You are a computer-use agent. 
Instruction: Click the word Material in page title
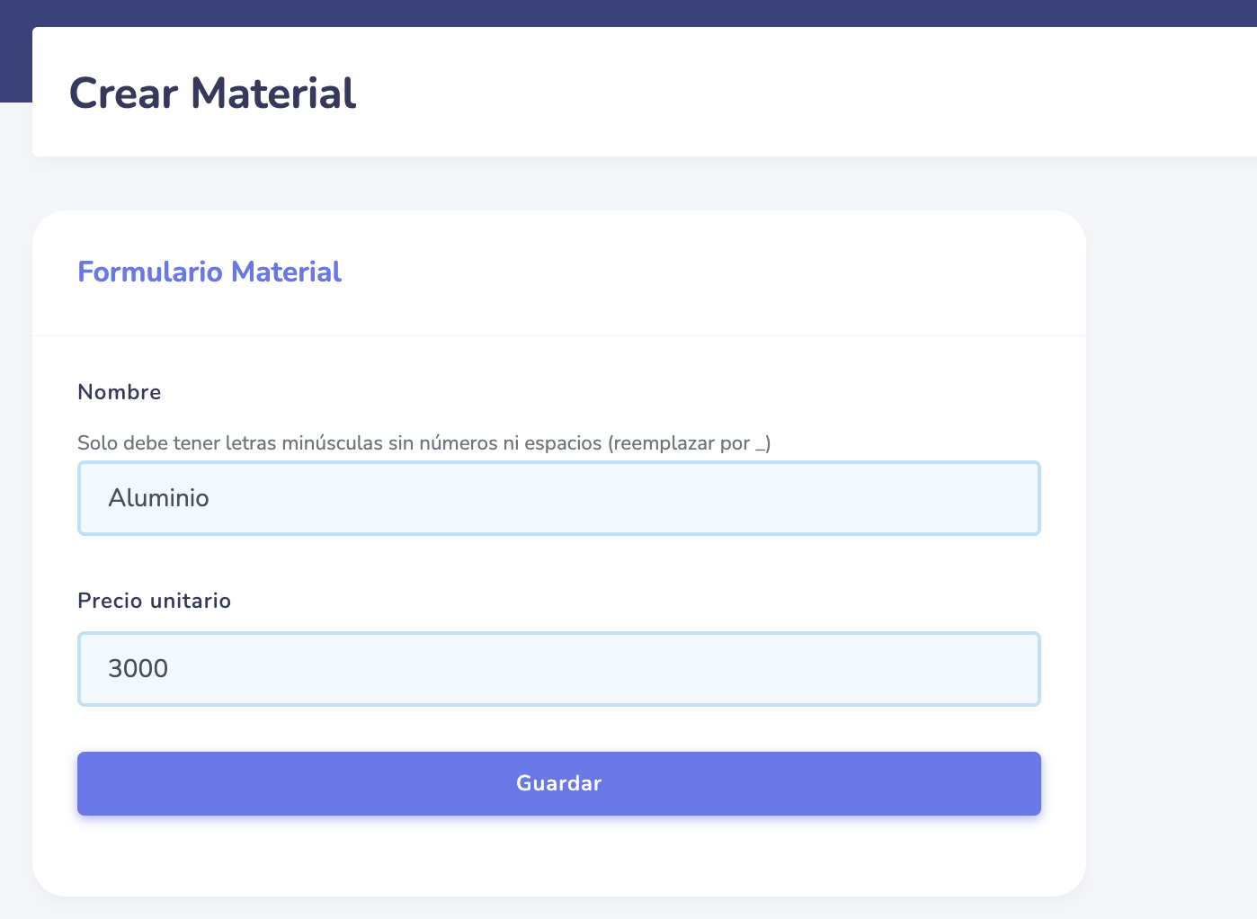tap(273, 94)
